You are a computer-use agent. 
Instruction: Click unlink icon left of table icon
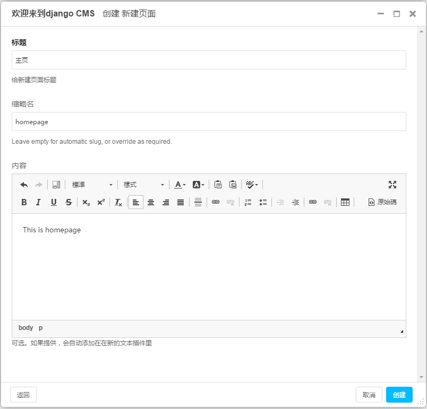(328, 202)
